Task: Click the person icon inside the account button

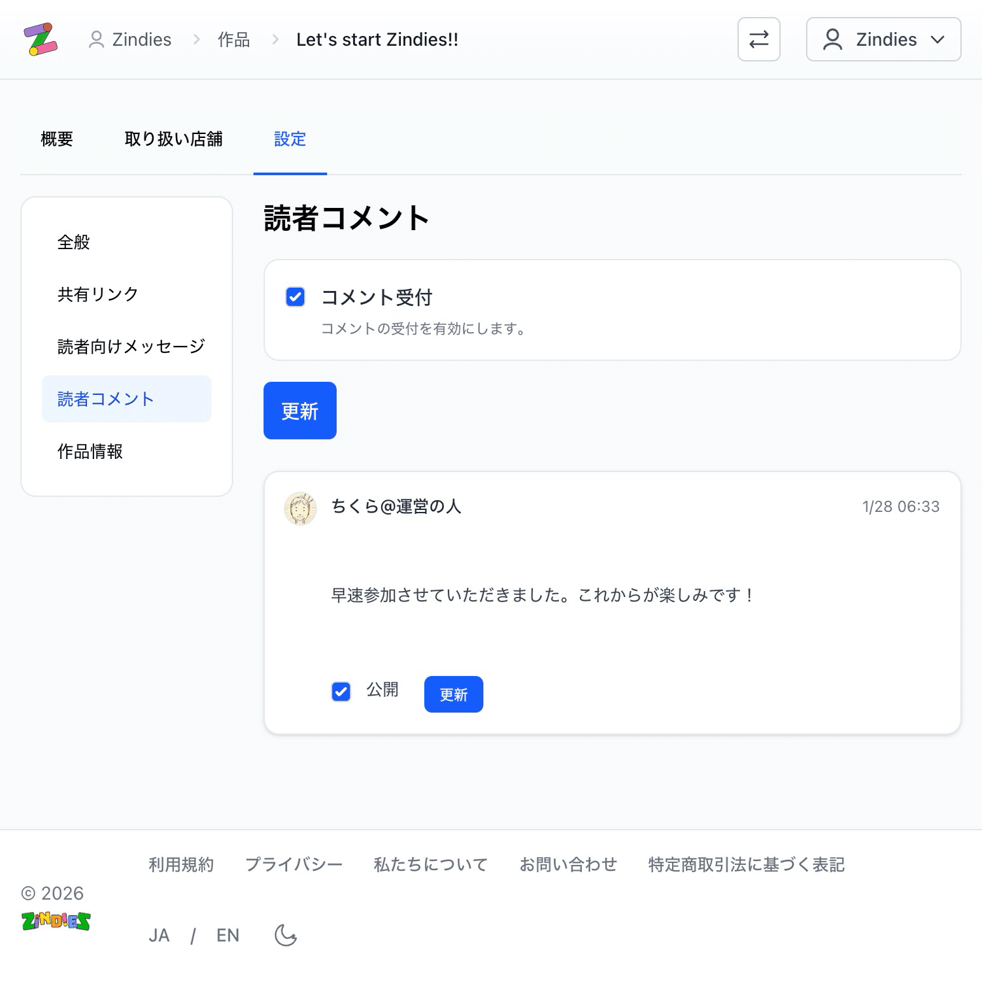Action: click(x=832, y=39)
